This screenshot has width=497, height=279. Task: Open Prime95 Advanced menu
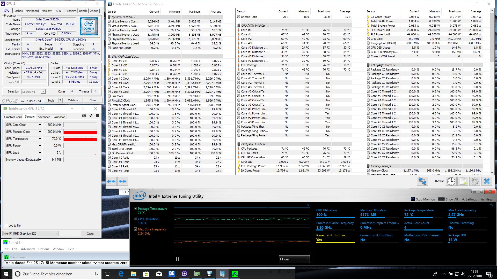point(28,249)
